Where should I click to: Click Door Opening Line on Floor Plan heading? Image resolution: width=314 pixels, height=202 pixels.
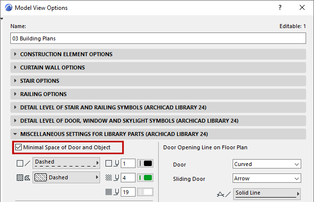(205, 147)
